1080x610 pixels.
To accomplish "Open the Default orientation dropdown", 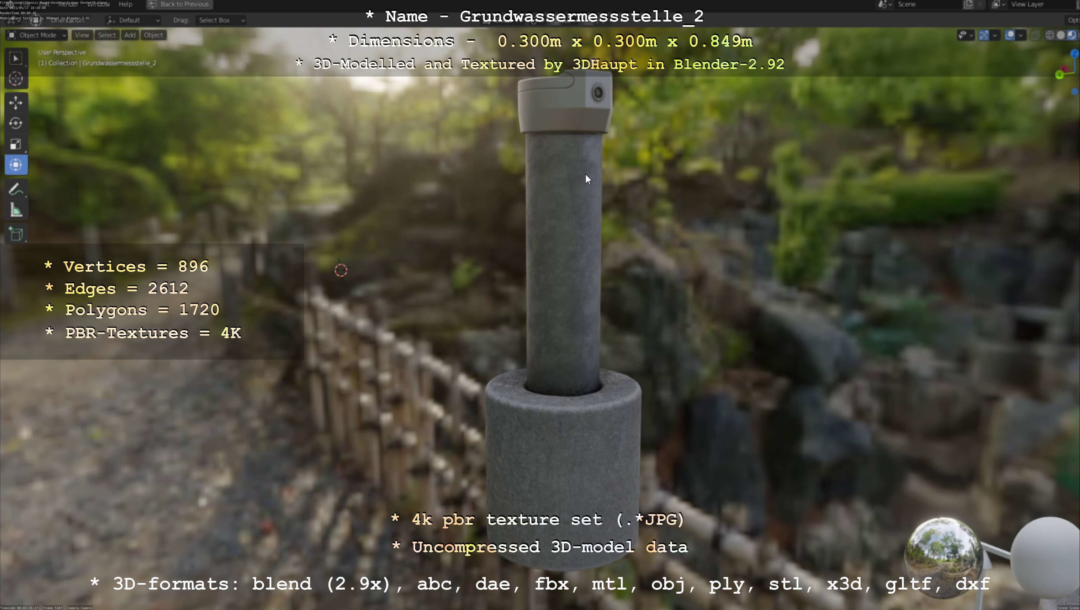I will (133, 20).
